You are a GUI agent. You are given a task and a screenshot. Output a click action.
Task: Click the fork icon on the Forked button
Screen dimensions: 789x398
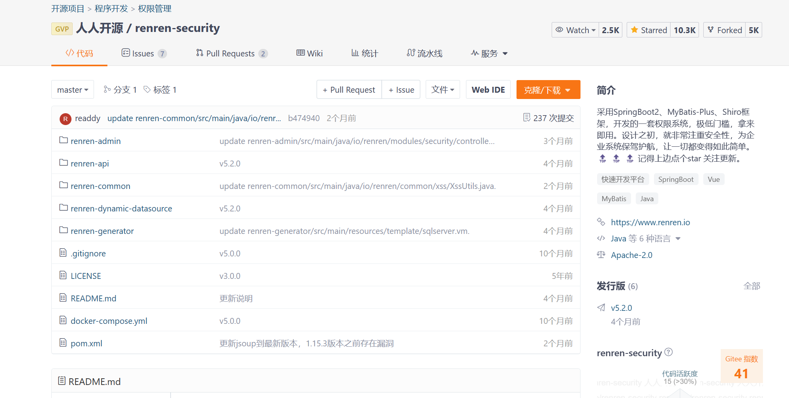(710, 30)
